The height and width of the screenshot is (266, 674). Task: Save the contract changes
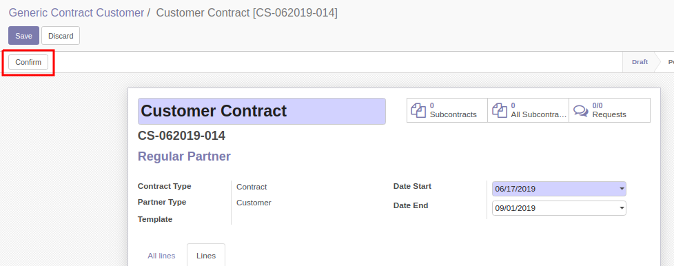(x=23, y=36)
